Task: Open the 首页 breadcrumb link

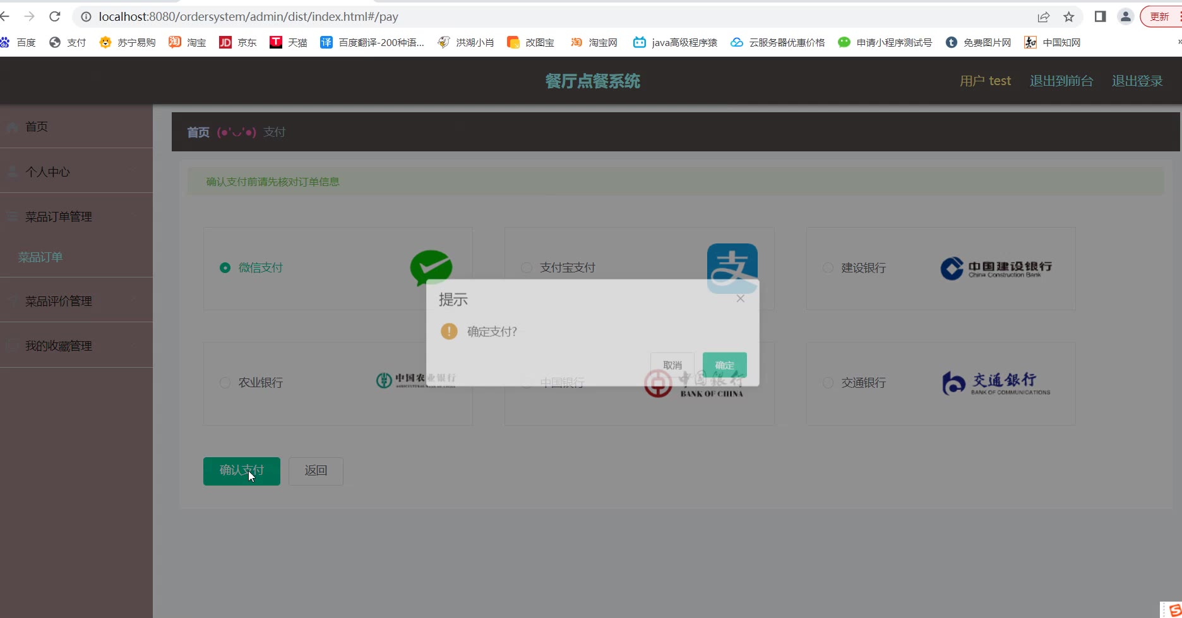Action: (198, 132)
